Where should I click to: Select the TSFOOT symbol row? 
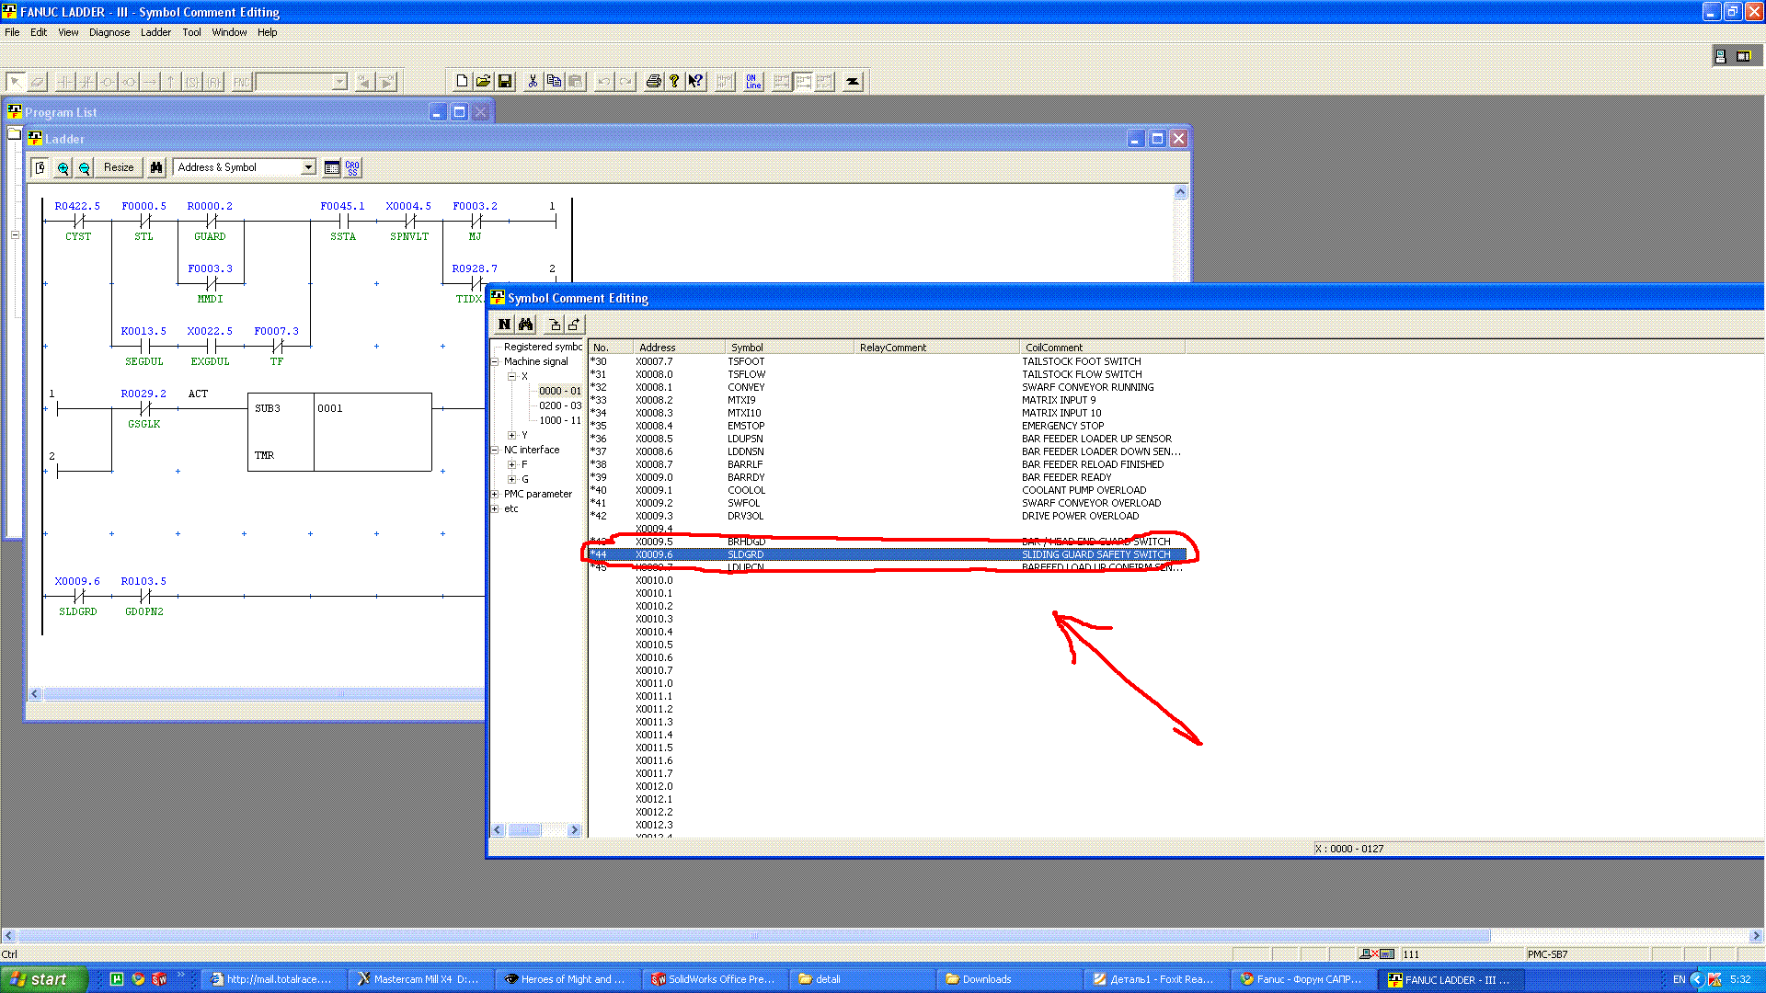click(888, 362)
